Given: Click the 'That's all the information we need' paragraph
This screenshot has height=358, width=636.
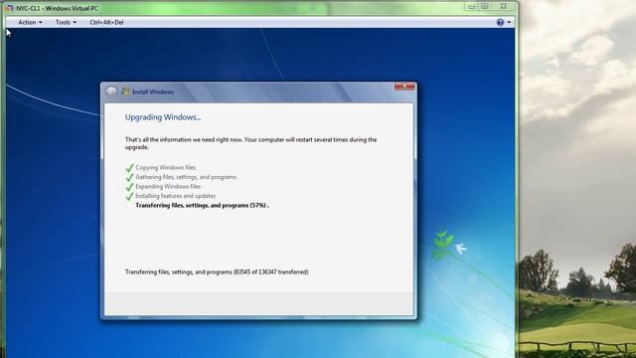Looking at the screenshot, I should (x=250, y=143).
